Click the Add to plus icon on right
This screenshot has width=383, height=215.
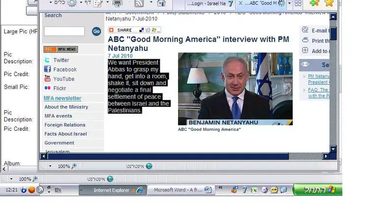click(x=305, y=50)
